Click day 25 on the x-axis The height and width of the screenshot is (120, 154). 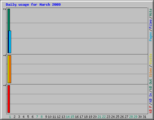(x=117, y=117)
